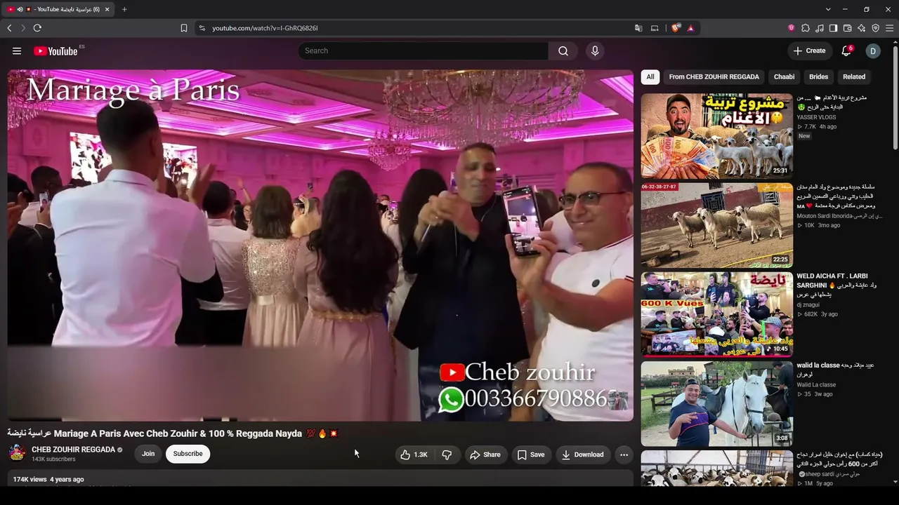Go back in browser history
The image size is (899, 505).
9,28
